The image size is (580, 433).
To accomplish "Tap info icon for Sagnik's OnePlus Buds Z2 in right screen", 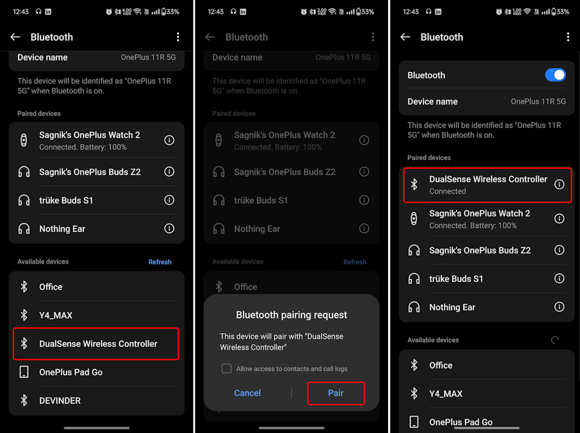I will (x=559, y=250).
